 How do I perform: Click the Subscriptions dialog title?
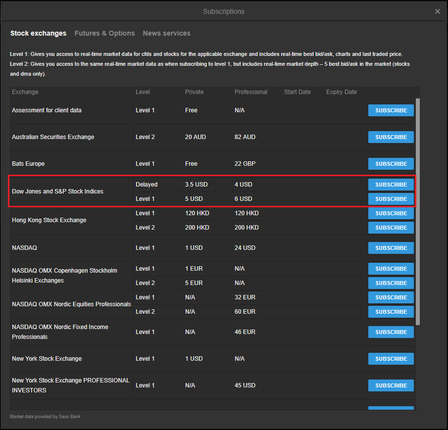click(x=224, y=11)
